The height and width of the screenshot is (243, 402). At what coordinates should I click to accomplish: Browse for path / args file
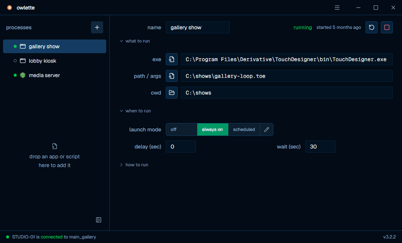tap(172, 76)
